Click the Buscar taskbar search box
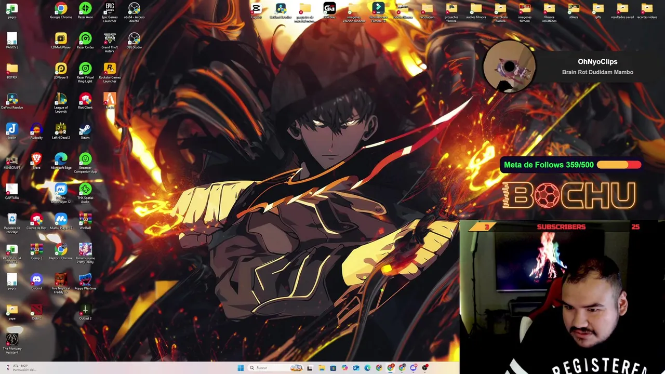 pyautogui.click(x=276, y=368)
